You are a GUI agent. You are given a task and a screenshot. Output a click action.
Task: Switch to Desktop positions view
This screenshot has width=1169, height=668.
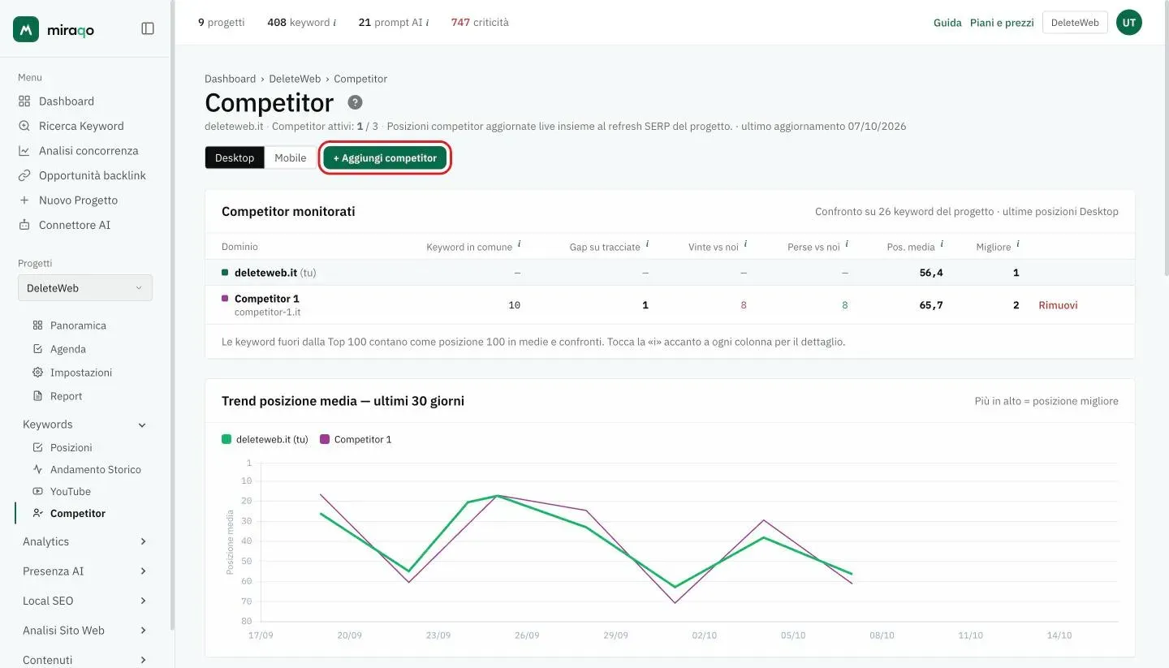point(235,158)
